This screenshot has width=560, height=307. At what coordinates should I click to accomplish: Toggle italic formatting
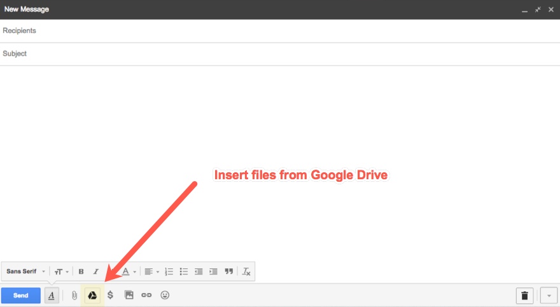95,271
